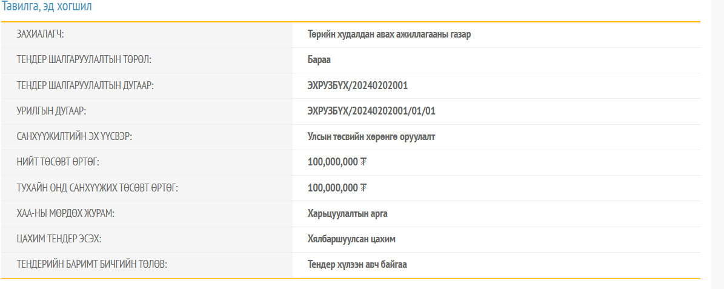Select tender number ЭХРУЗБУХ/20240202001

[x=357, y=85]
